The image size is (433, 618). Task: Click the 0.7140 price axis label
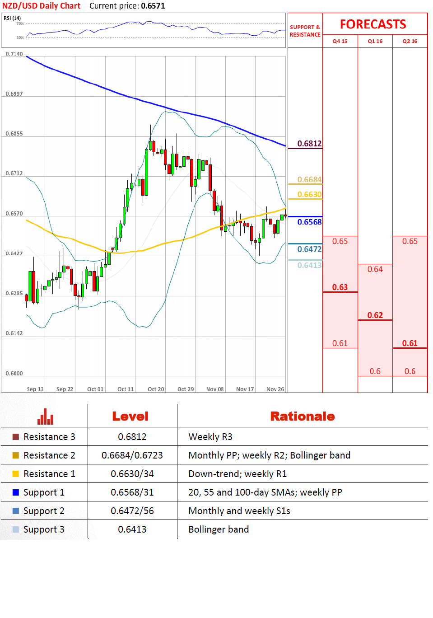click(x=14, y=54)
